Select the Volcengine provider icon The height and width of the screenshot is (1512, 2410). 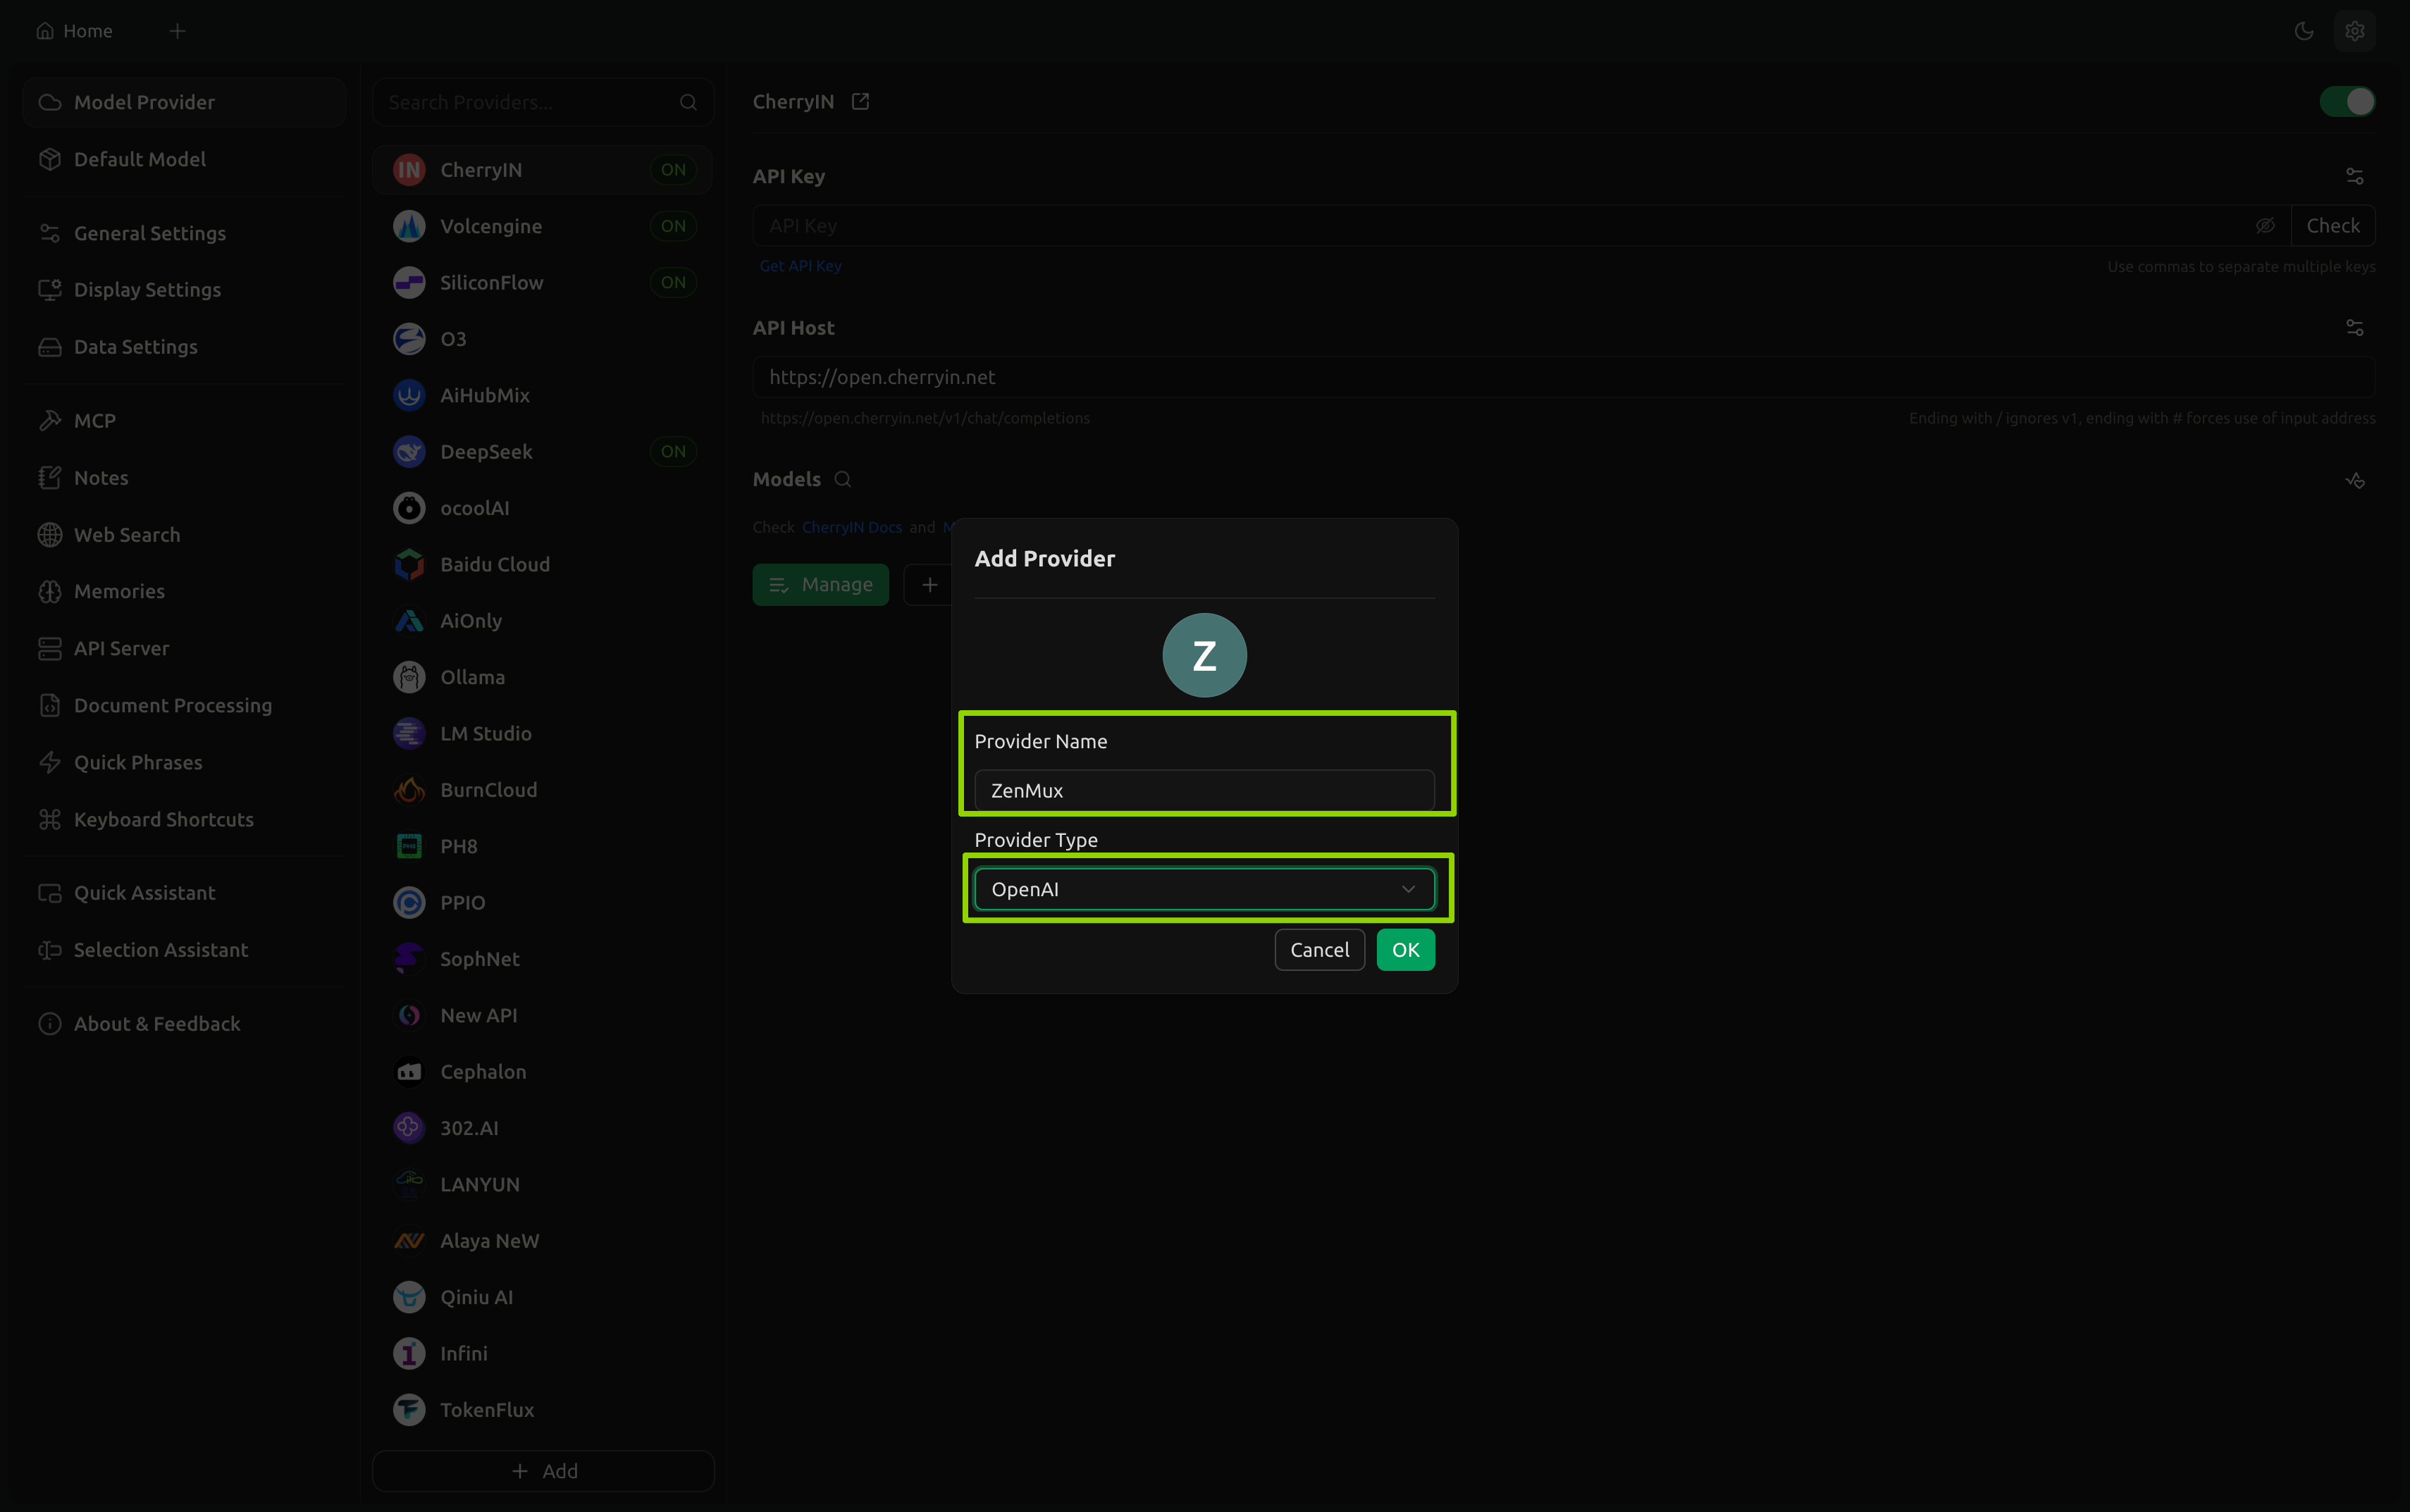tap(409, 226)
